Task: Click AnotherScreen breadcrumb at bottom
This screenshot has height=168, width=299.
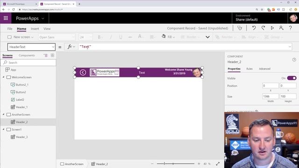Action: point(72,164)
